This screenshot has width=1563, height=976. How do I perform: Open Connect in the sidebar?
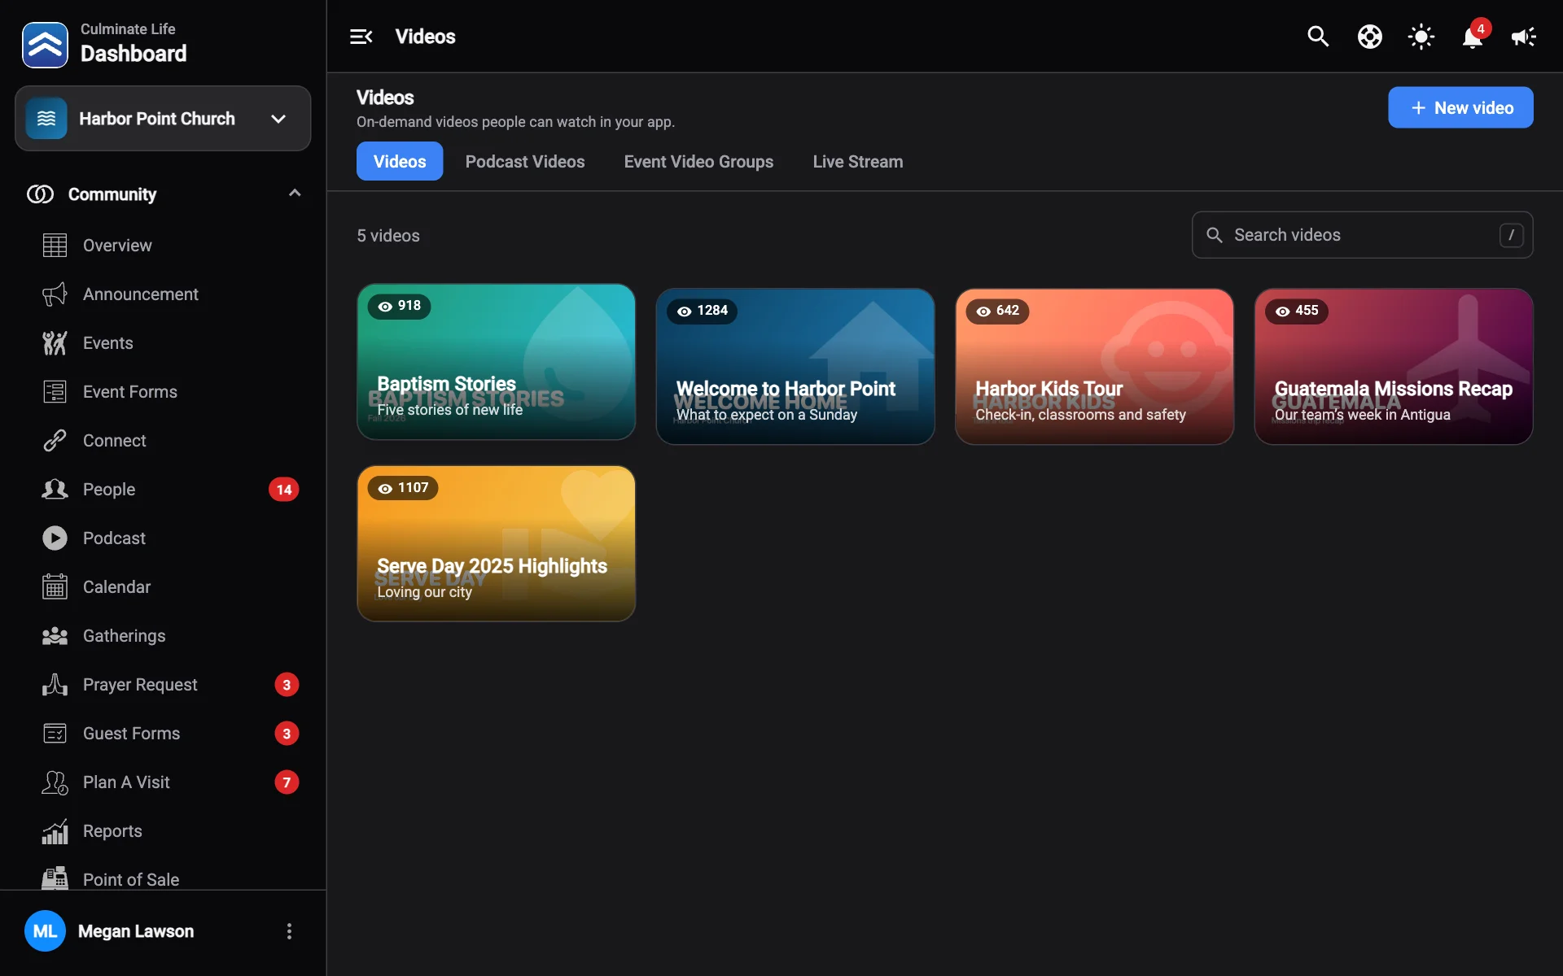tap(163, 441)
